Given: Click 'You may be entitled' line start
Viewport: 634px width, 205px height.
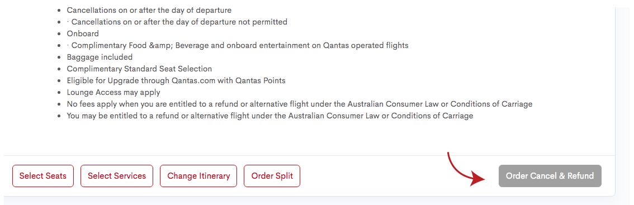Looking at the screenshot, I should tap(100, 116).
